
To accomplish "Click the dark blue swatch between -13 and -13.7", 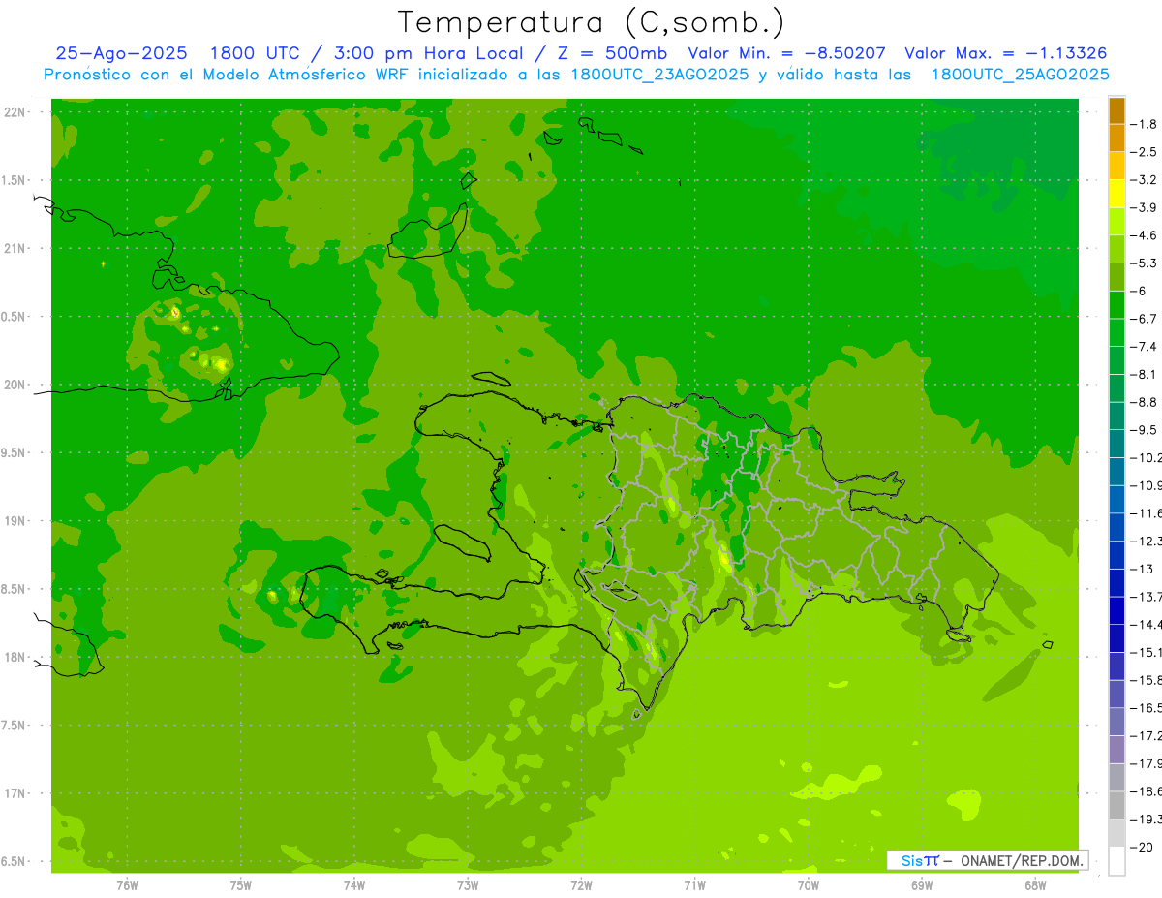I will 1116,583.
